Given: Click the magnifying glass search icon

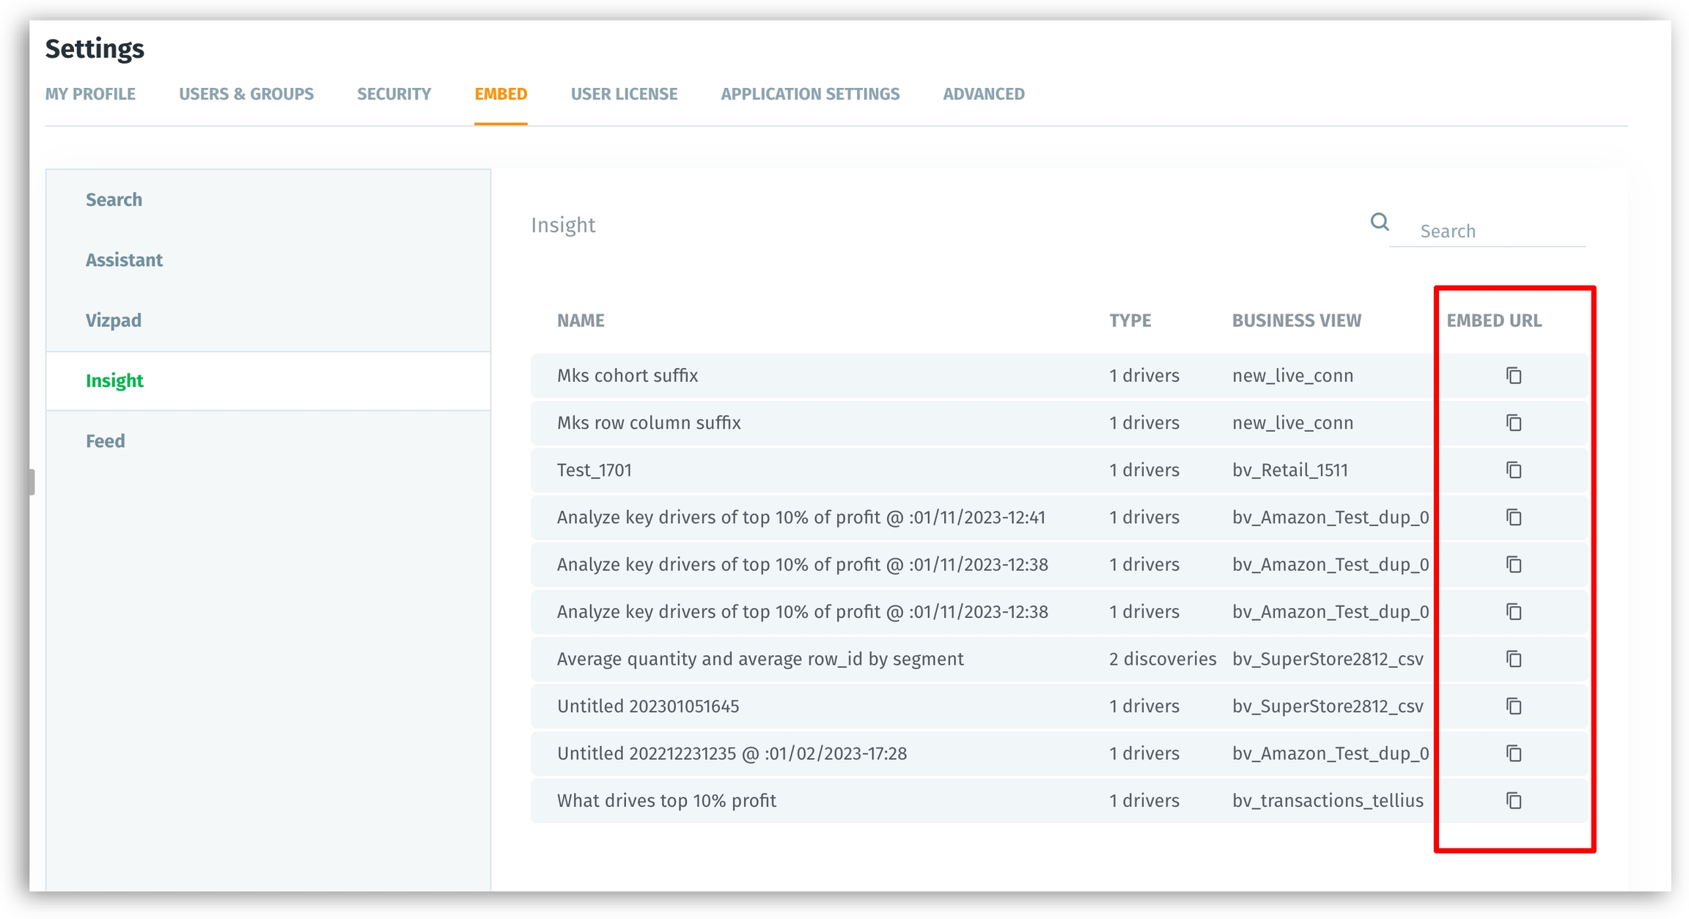Looking at the screenshot, I should pyautogui.click(x=1380, y=222).
